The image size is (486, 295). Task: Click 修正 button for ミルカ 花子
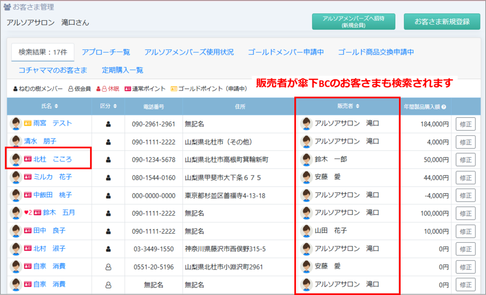coord(465,178)
